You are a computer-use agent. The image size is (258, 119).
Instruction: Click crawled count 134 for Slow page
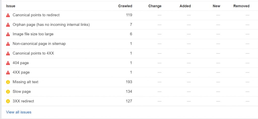point(129,92)
